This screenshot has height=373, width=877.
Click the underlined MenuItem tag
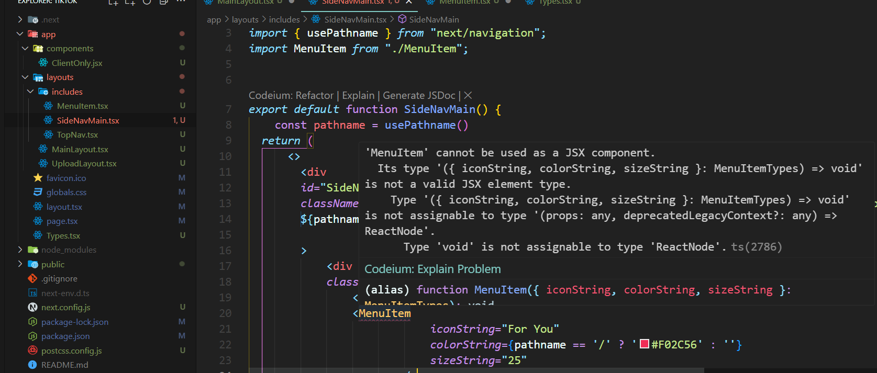[385, 313]
